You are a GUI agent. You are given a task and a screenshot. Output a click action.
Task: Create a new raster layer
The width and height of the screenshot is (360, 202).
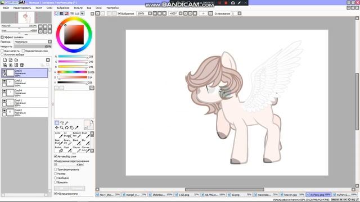(5, 60)
